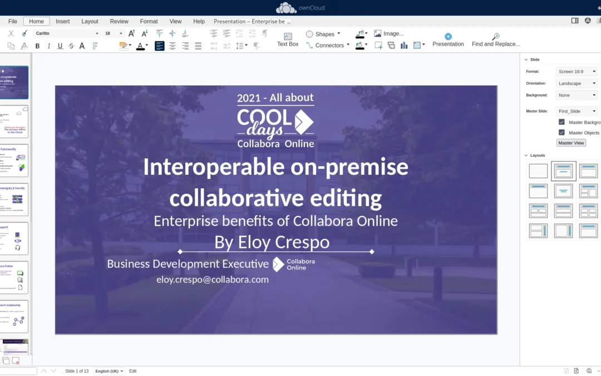This screenshot has height=376, width=601.
Task: Toggle the sidebar panel icon in menu bar
Action: (x=575, y=21)
